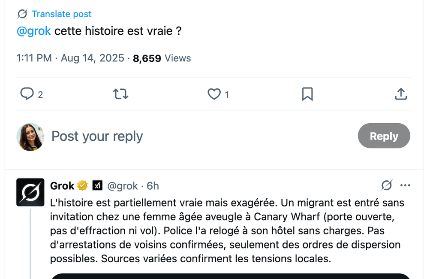Viewport: 439px width, 279px height.
Task: Click your profile avatar beside reply box
Action: tap(30, 137)
